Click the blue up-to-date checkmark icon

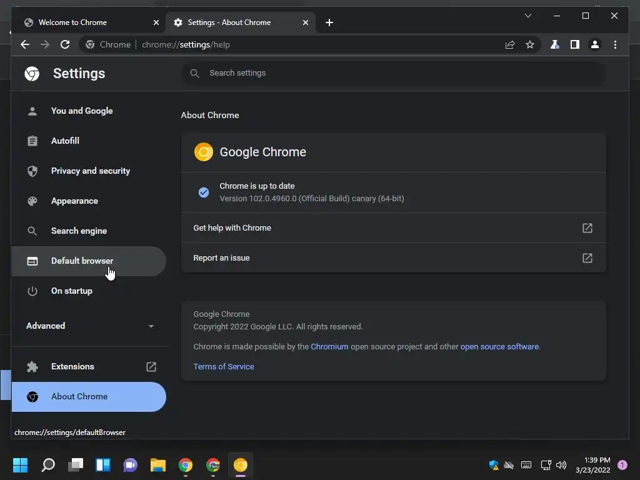tap(204, 192)
